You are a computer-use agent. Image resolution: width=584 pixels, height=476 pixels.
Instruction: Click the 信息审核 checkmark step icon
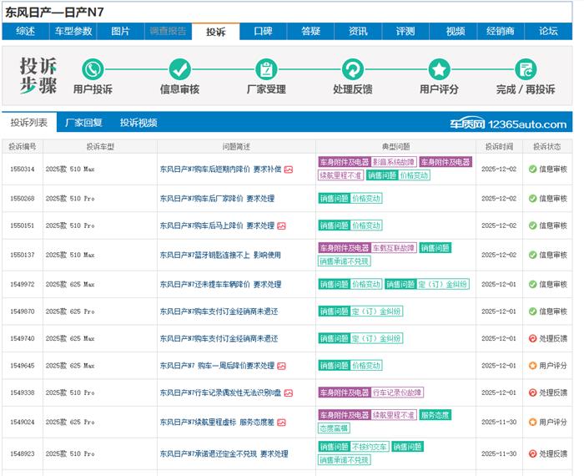click(179, 69)
